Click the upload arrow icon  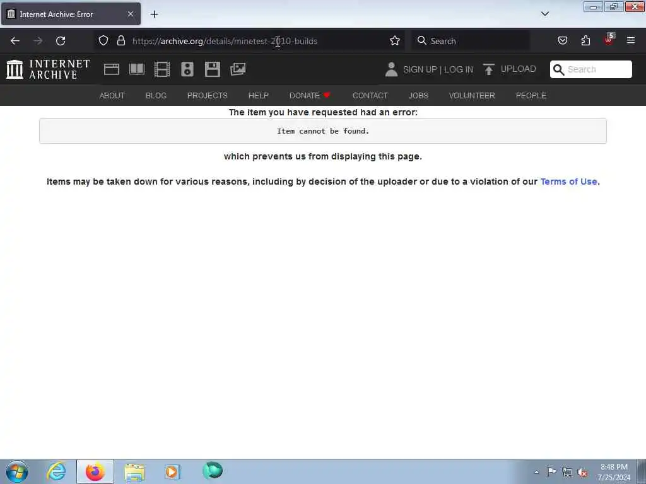click(x=489, y=69)
